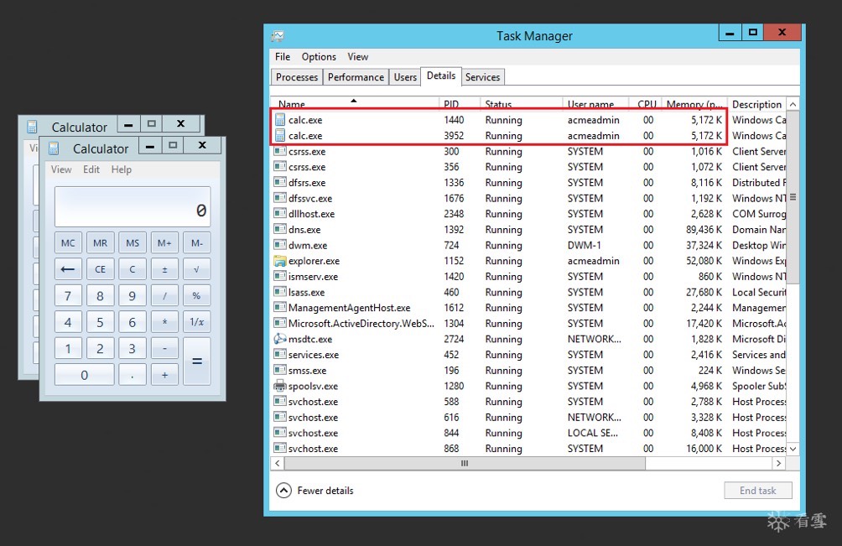Viewport: 842px width, 546px height.
Task: Click the Calculator display field
Action: pos(133,206)
